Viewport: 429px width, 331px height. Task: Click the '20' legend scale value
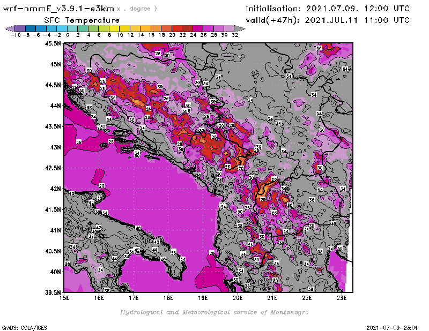(x=172, y=35)
